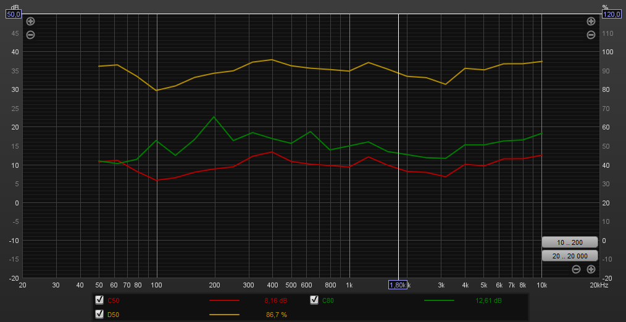Click the green C80 line swatch

click(439, 300)
